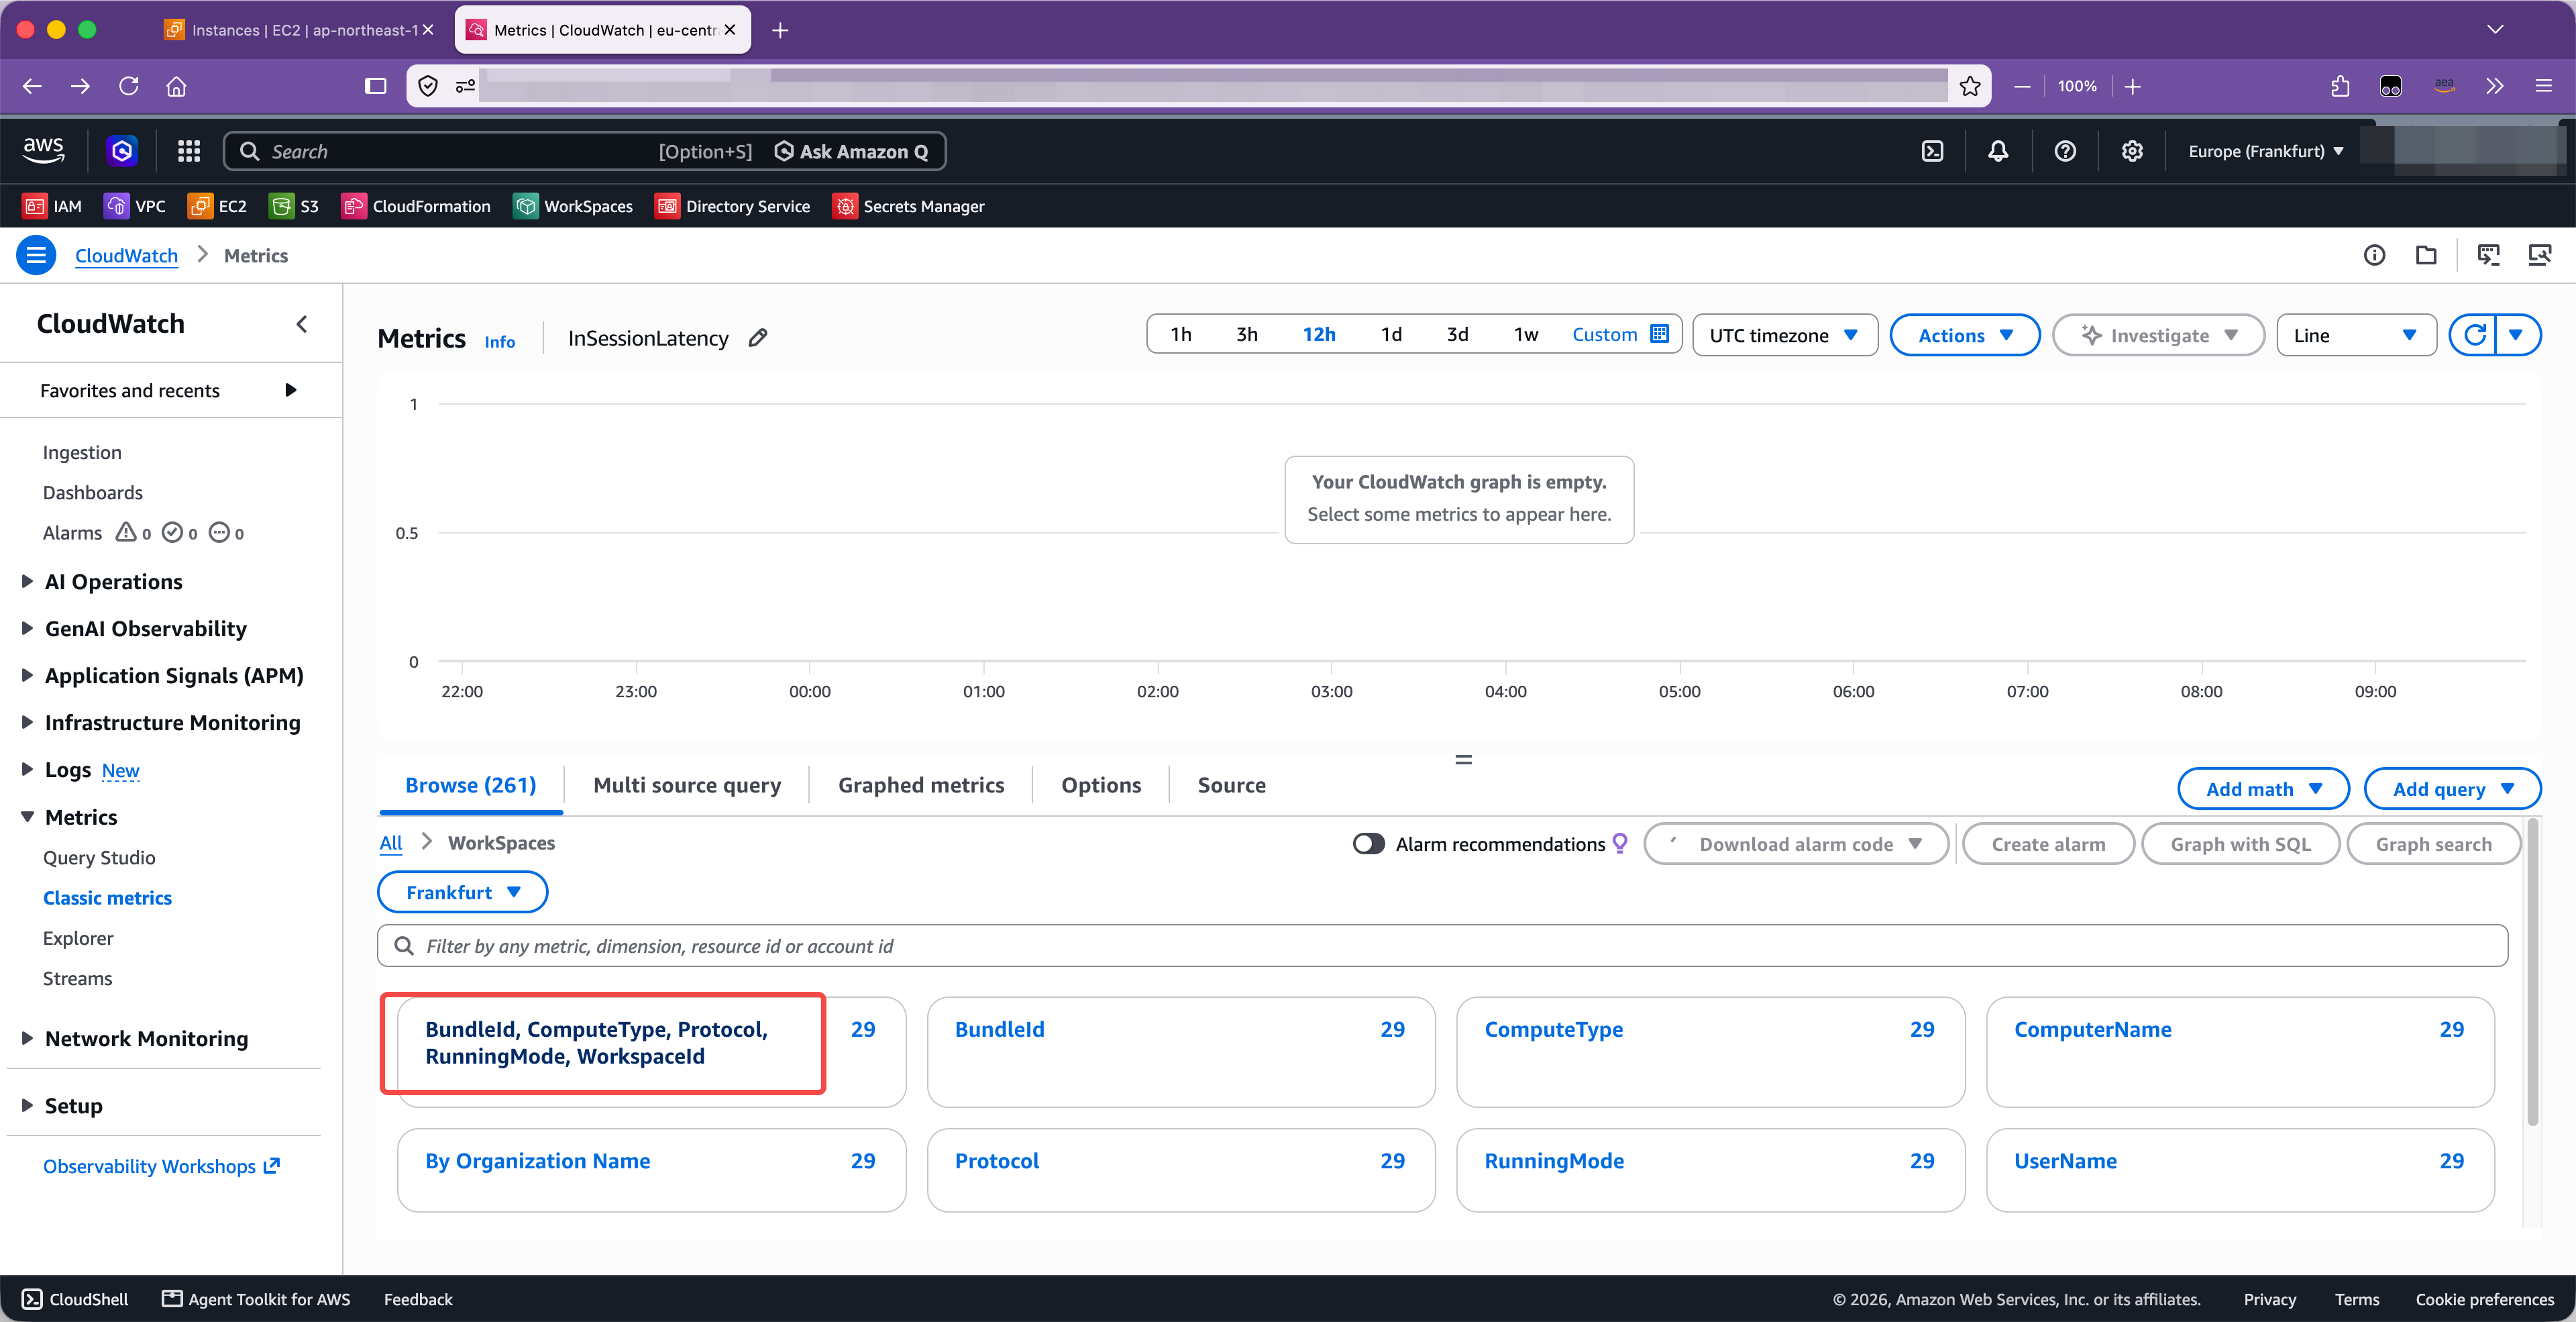Switch to the Options tab
This screenshot has width=2576, height=1322.
1101,785
